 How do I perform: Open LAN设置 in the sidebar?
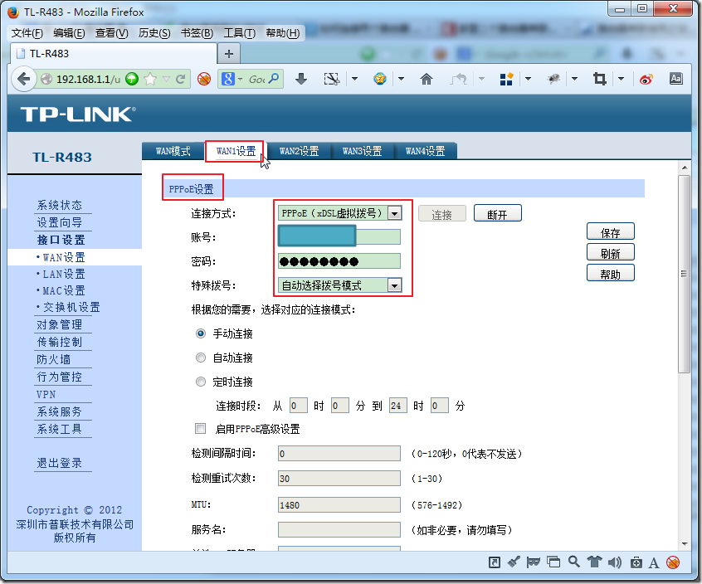point(64,274)
